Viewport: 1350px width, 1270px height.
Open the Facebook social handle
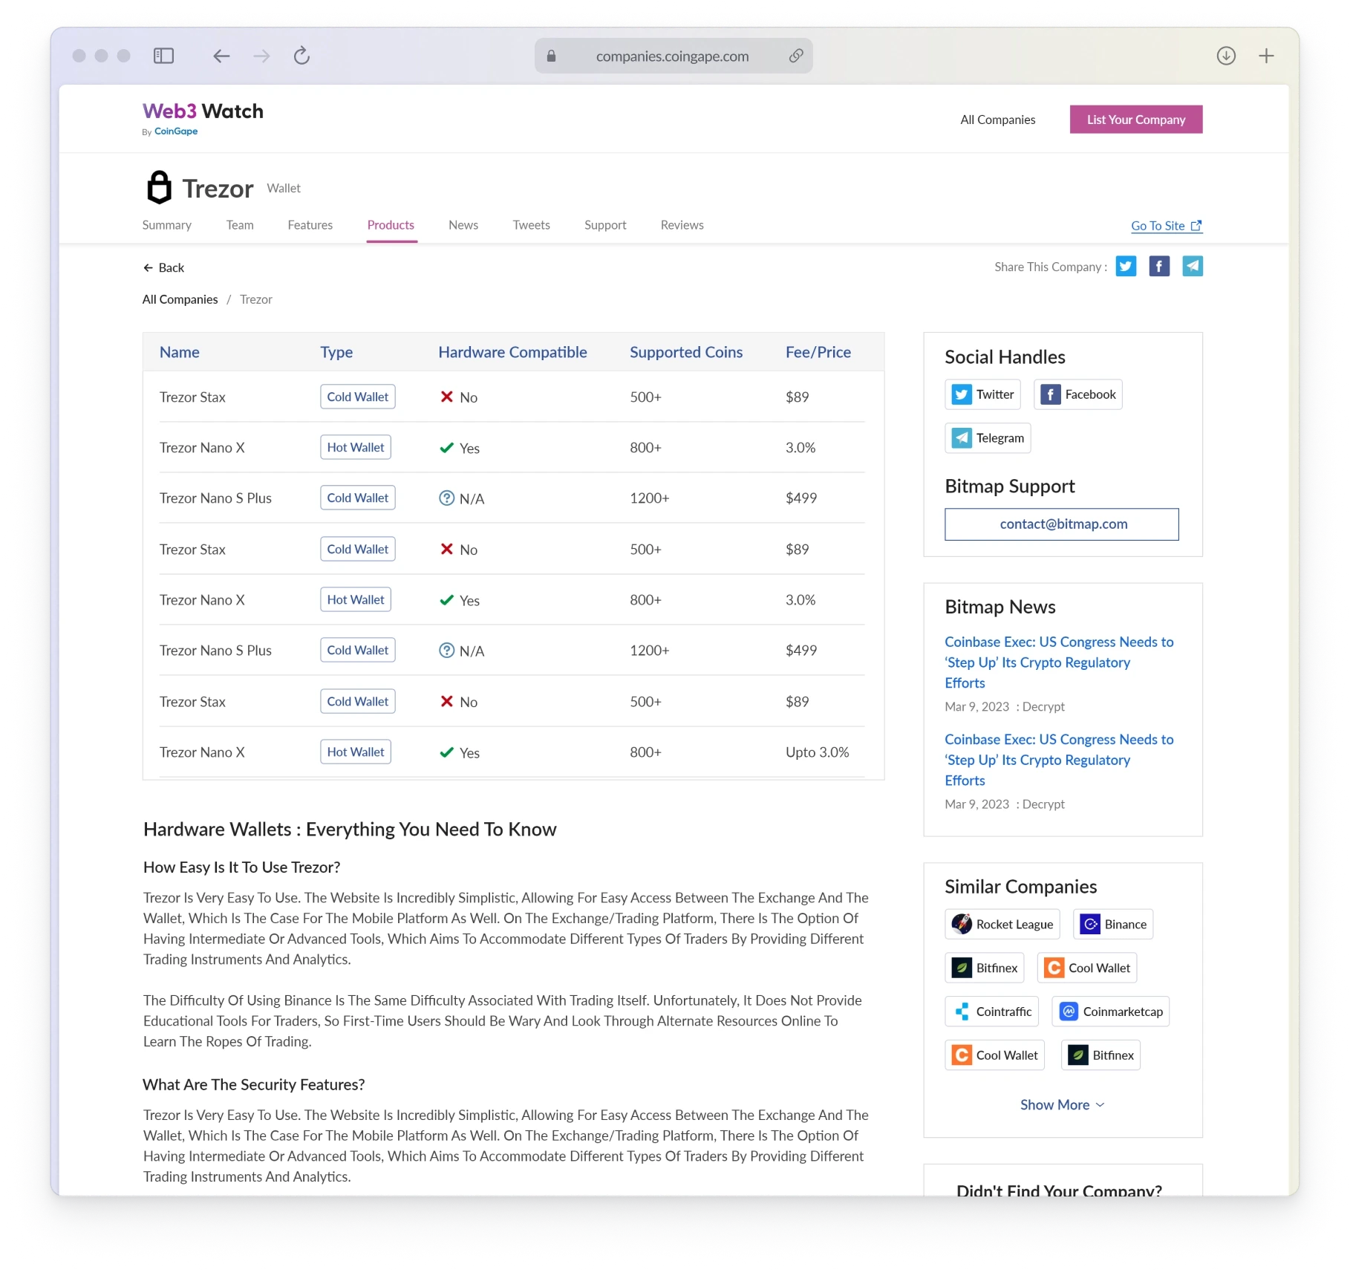(x=1077, y=394)
